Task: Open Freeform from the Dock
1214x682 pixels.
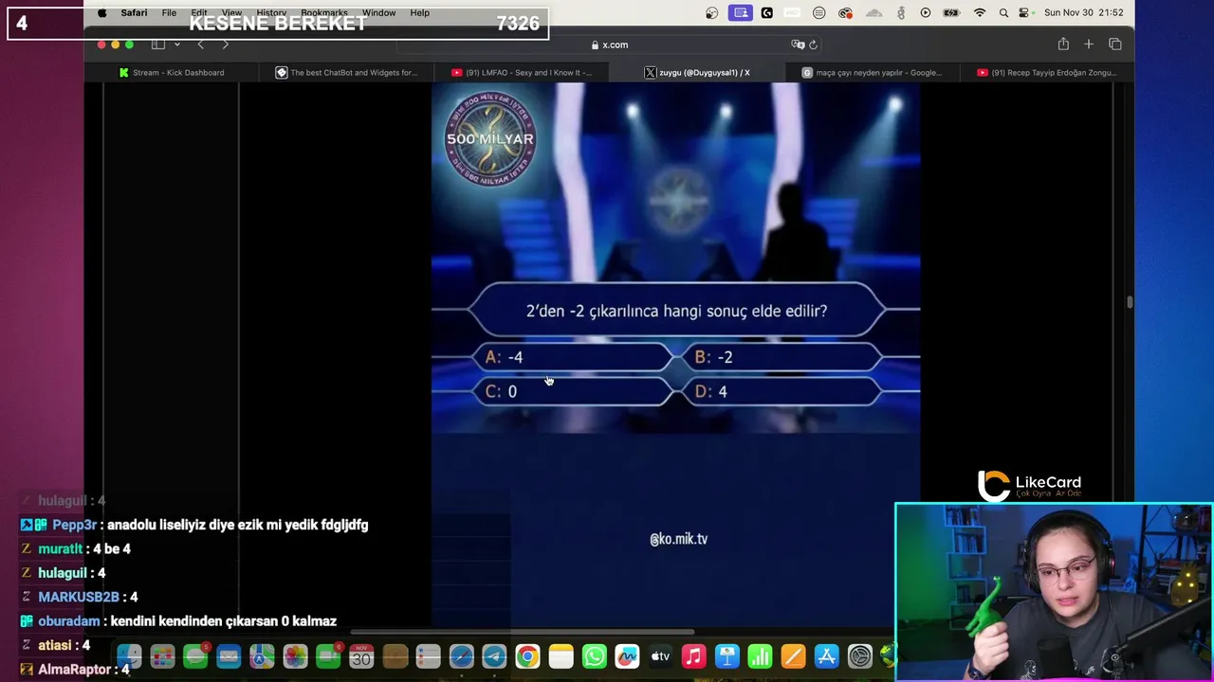Action: (x=627, y=656)
